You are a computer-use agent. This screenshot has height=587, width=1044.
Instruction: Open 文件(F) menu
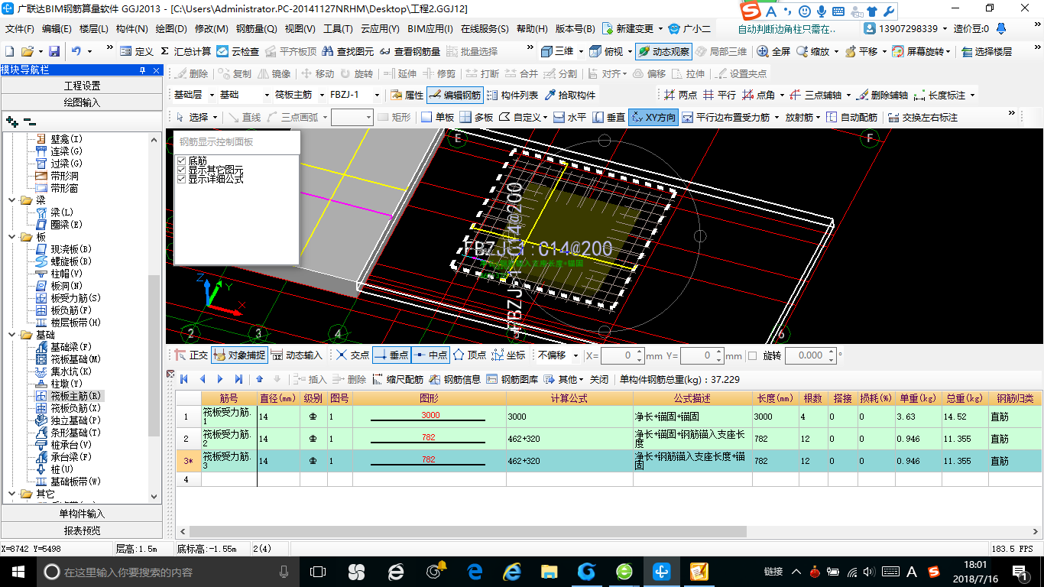[x=20, y=28]
